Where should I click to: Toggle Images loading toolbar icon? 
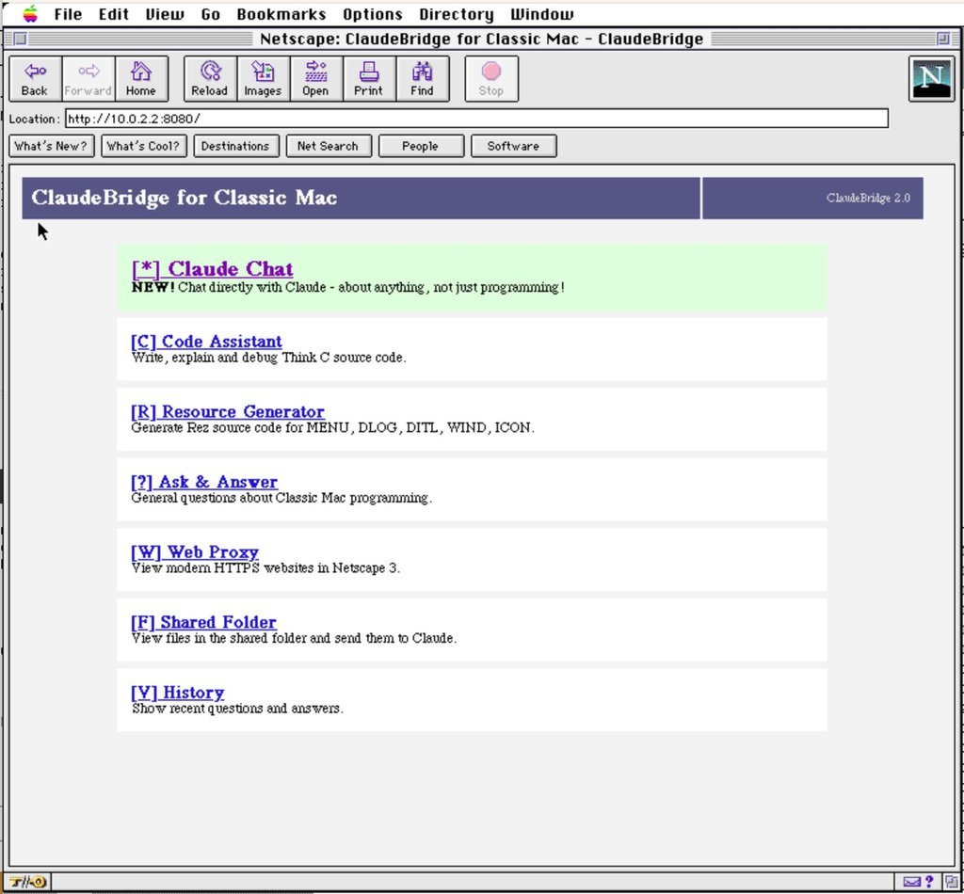point(263,79)
